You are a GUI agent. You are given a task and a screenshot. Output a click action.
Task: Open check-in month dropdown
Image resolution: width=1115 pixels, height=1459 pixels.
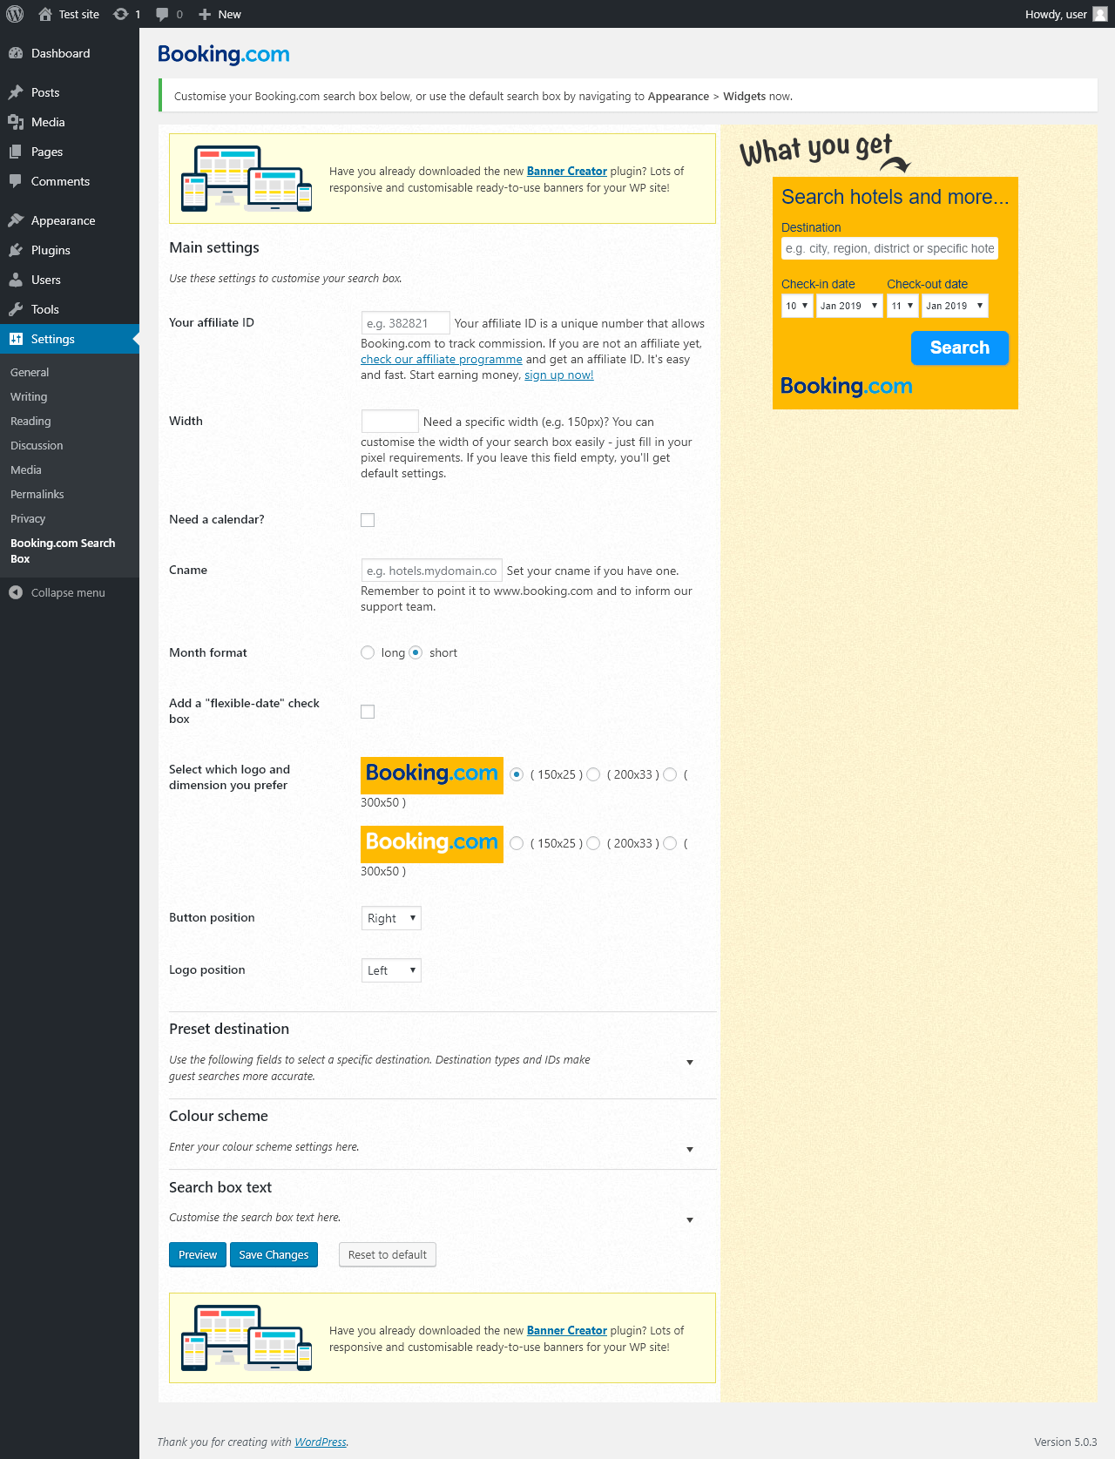click(849, 306)
